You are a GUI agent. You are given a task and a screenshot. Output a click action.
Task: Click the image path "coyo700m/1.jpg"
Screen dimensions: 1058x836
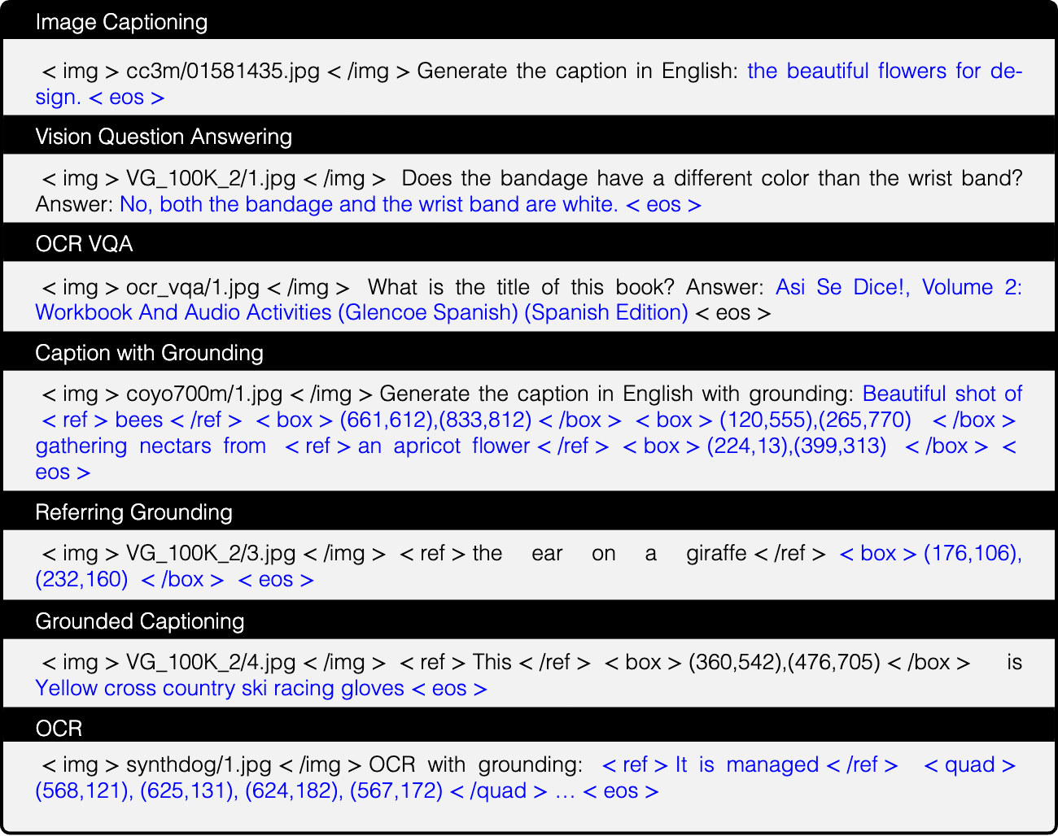pyautogui.click(x=204, y=394)
